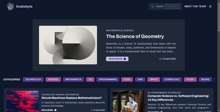Select the COSMOLOGY category chip
The width and height of the screenshot is (220, 112).
click(172, 79)
